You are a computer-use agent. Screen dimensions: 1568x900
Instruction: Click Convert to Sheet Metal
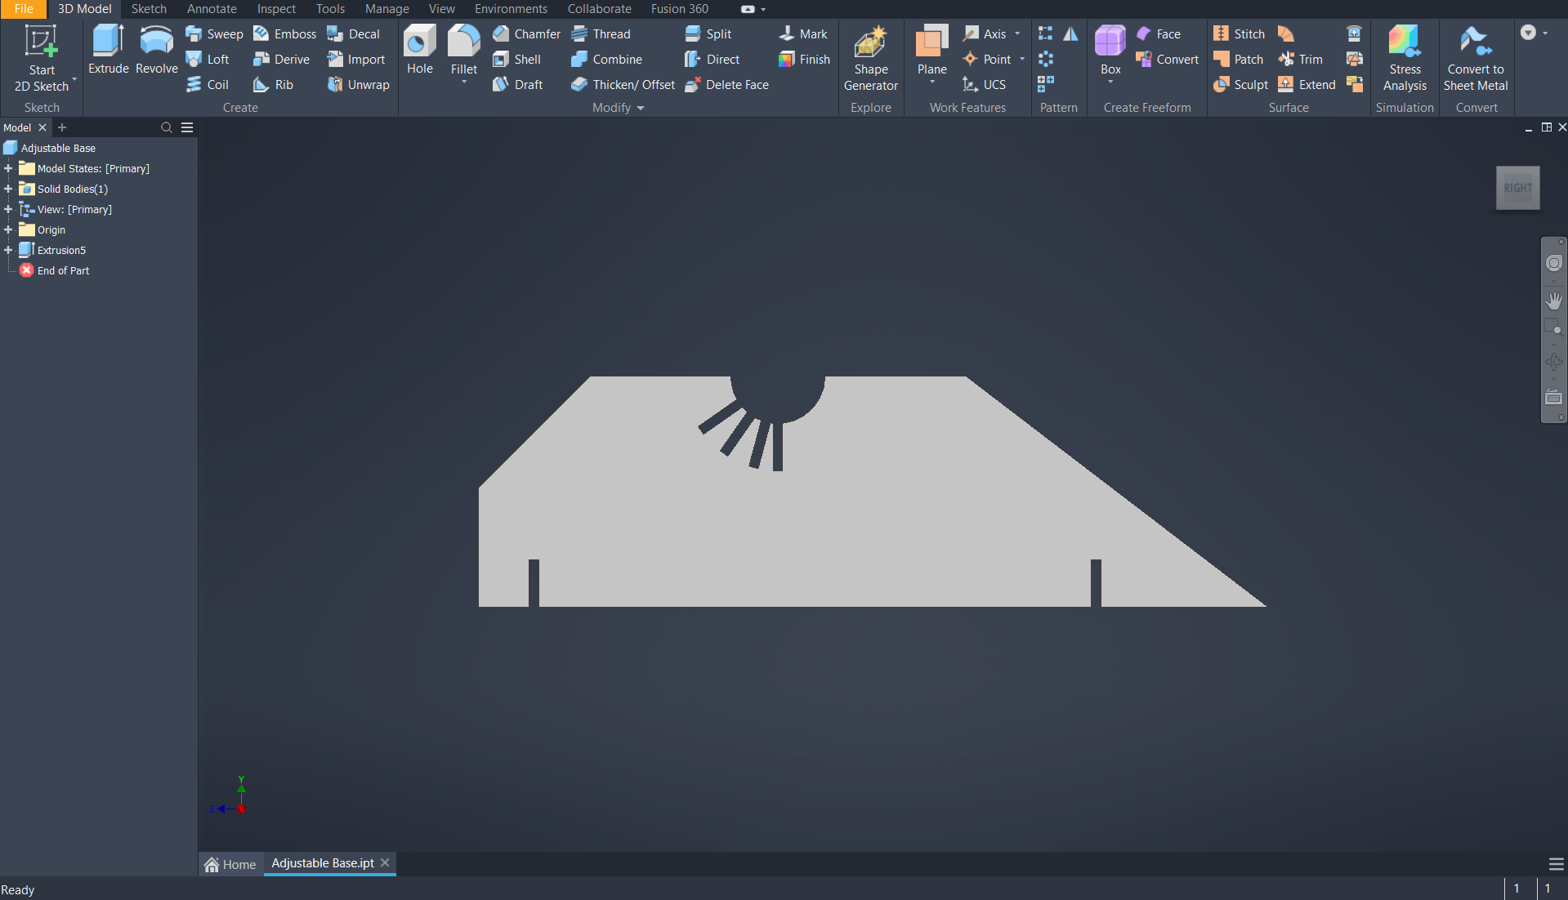click(x=1476, y=58)
